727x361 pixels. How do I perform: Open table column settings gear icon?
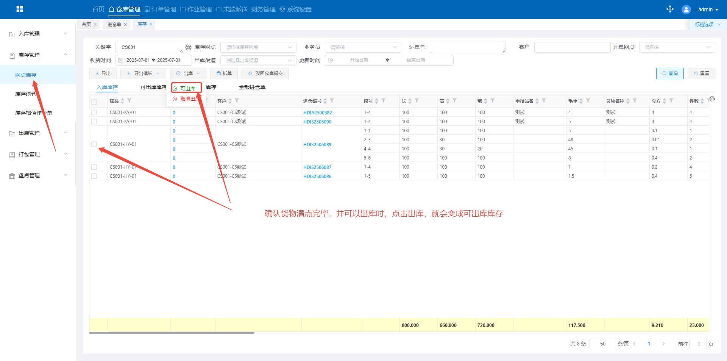point(712,99)
